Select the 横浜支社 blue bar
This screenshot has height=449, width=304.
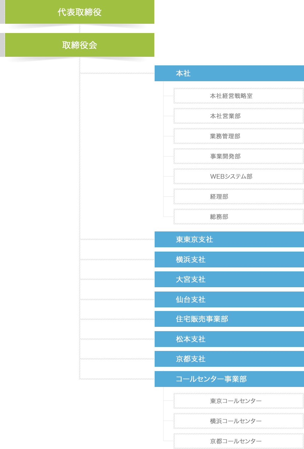pos(229,259)
